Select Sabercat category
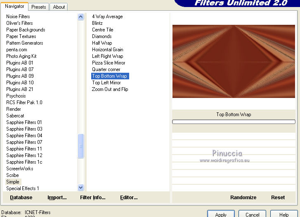The width and height of the screenshot is (300, 217). (15, 116)
